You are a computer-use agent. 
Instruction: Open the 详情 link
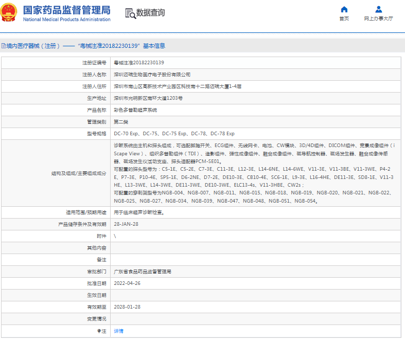point(118,331)
